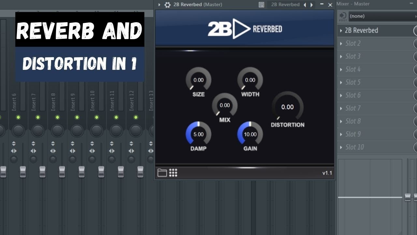Open the arrow menu of Slot 3
The image size is (417, 235).
pos(341,56)
